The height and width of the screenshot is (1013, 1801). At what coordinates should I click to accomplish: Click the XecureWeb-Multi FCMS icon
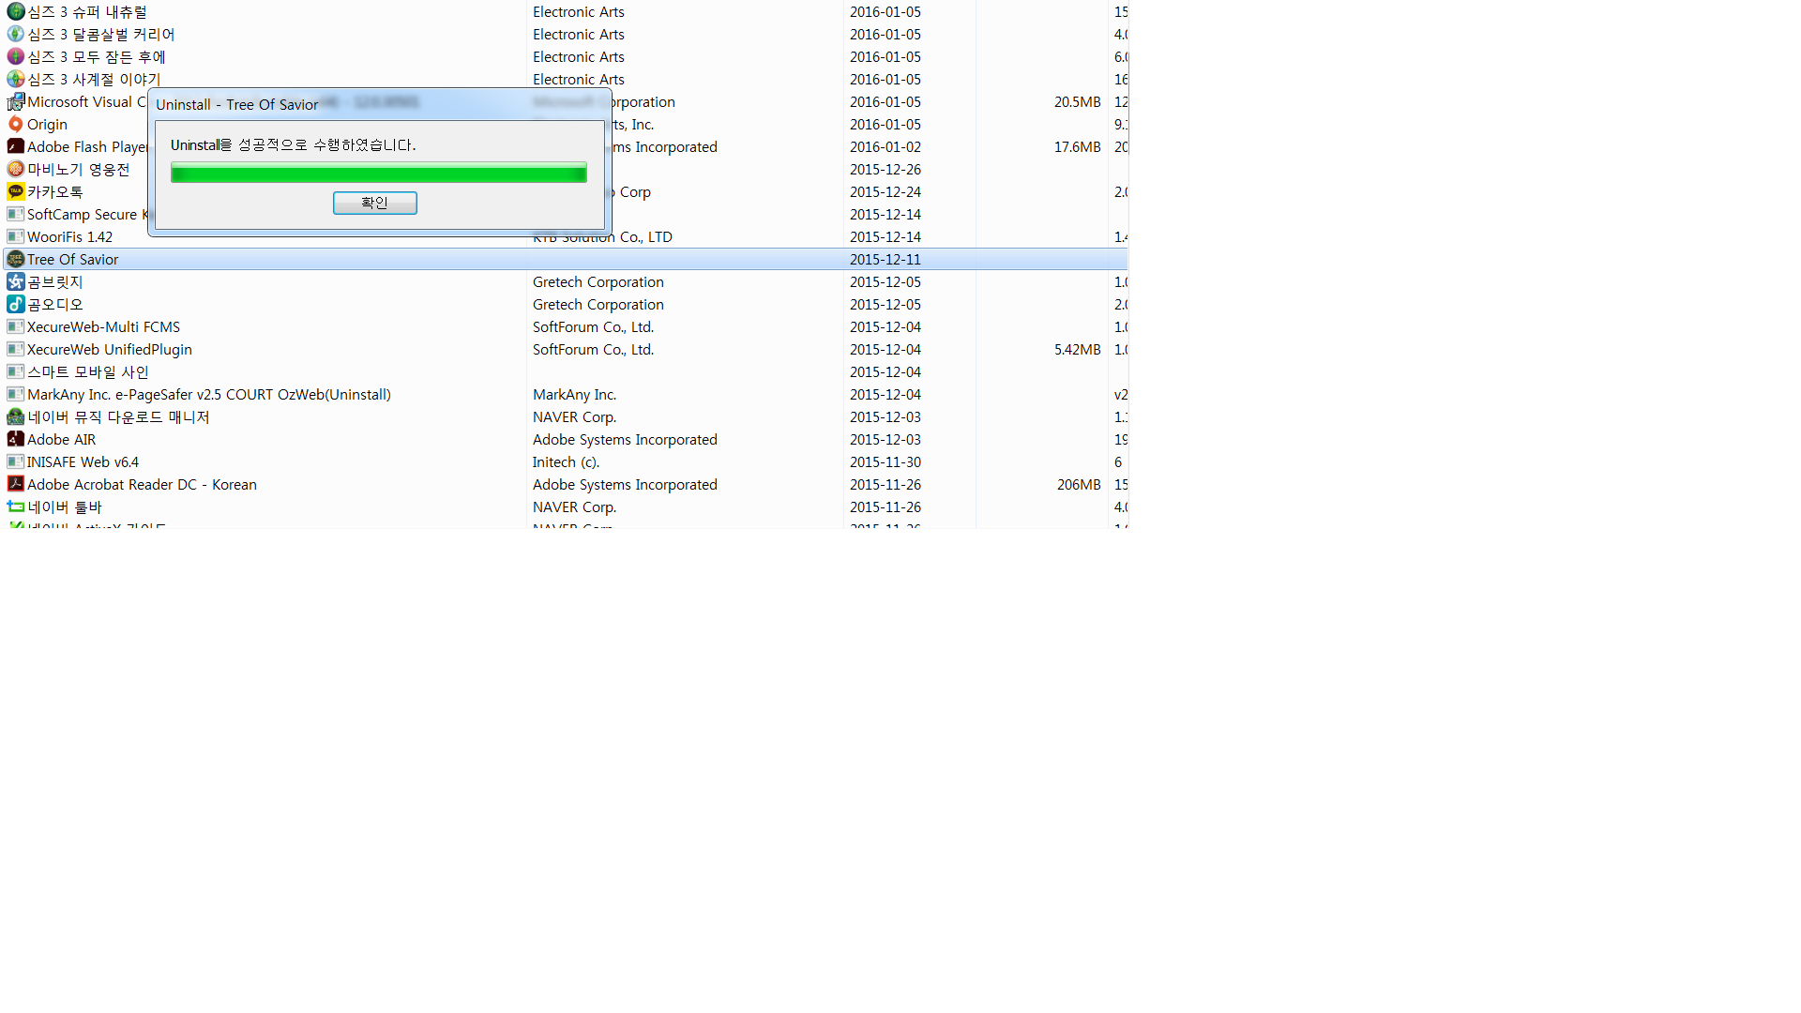point(15,327)
